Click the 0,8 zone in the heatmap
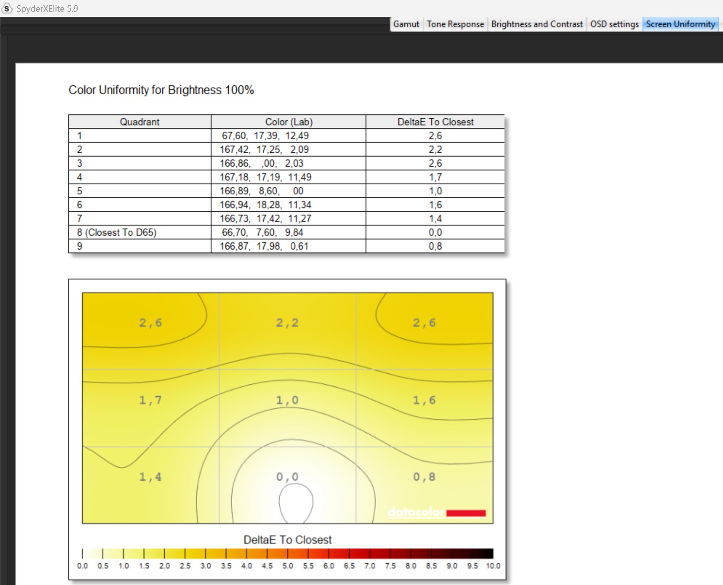This screenshot has height=585, width=723. [424, 477]
